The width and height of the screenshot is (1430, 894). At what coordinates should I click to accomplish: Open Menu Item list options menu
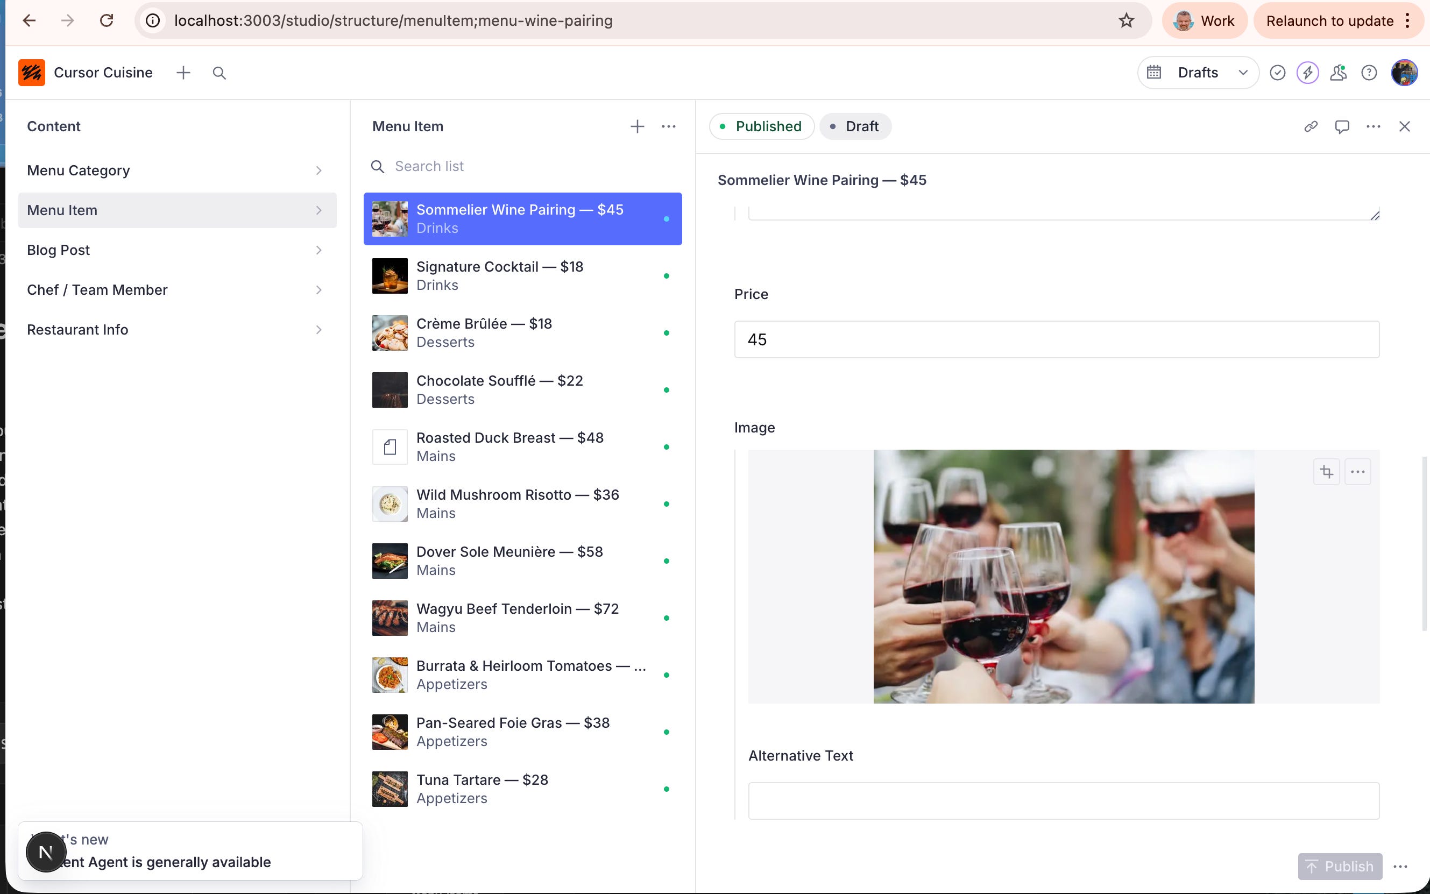pos(668,126)
